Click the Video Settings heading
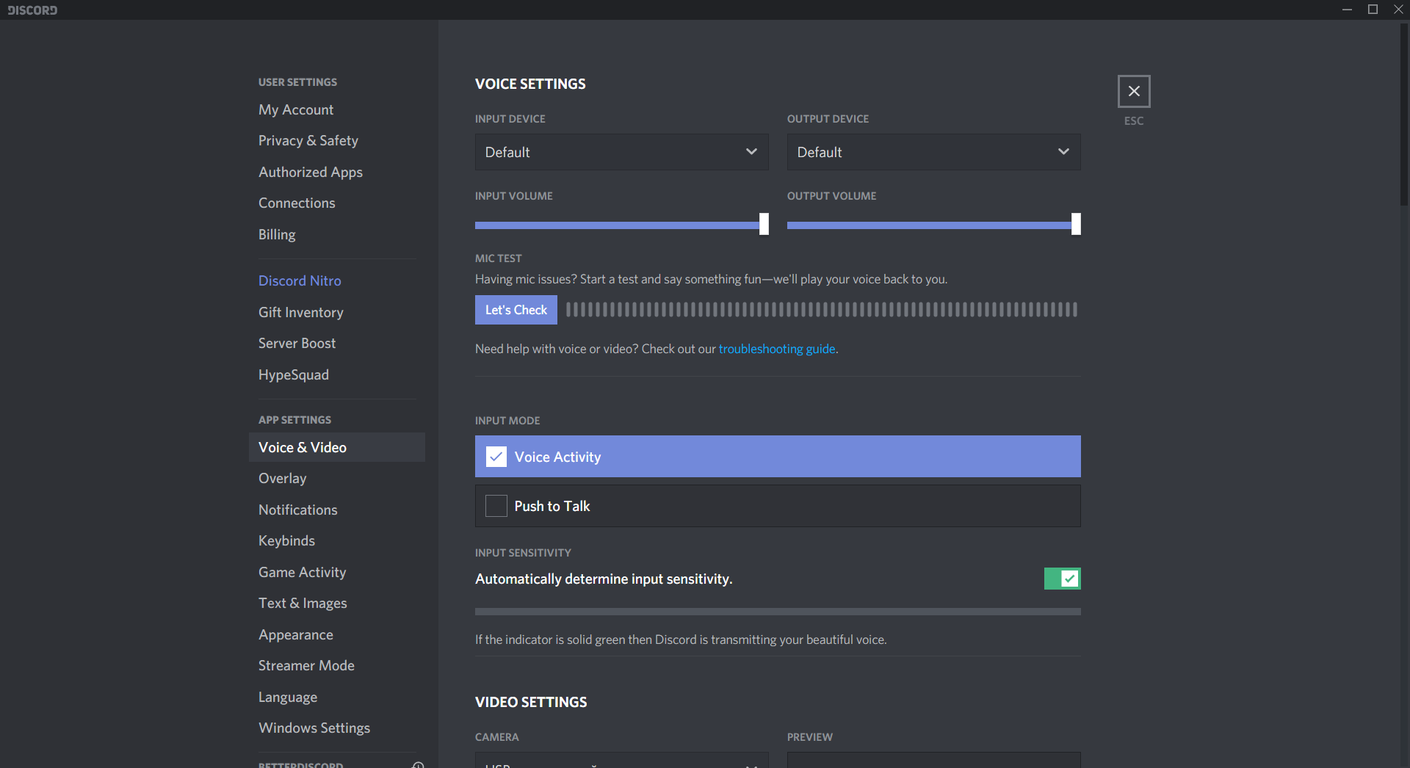Viewport: 1410px width, 768px height. click(x=531, y=702)
